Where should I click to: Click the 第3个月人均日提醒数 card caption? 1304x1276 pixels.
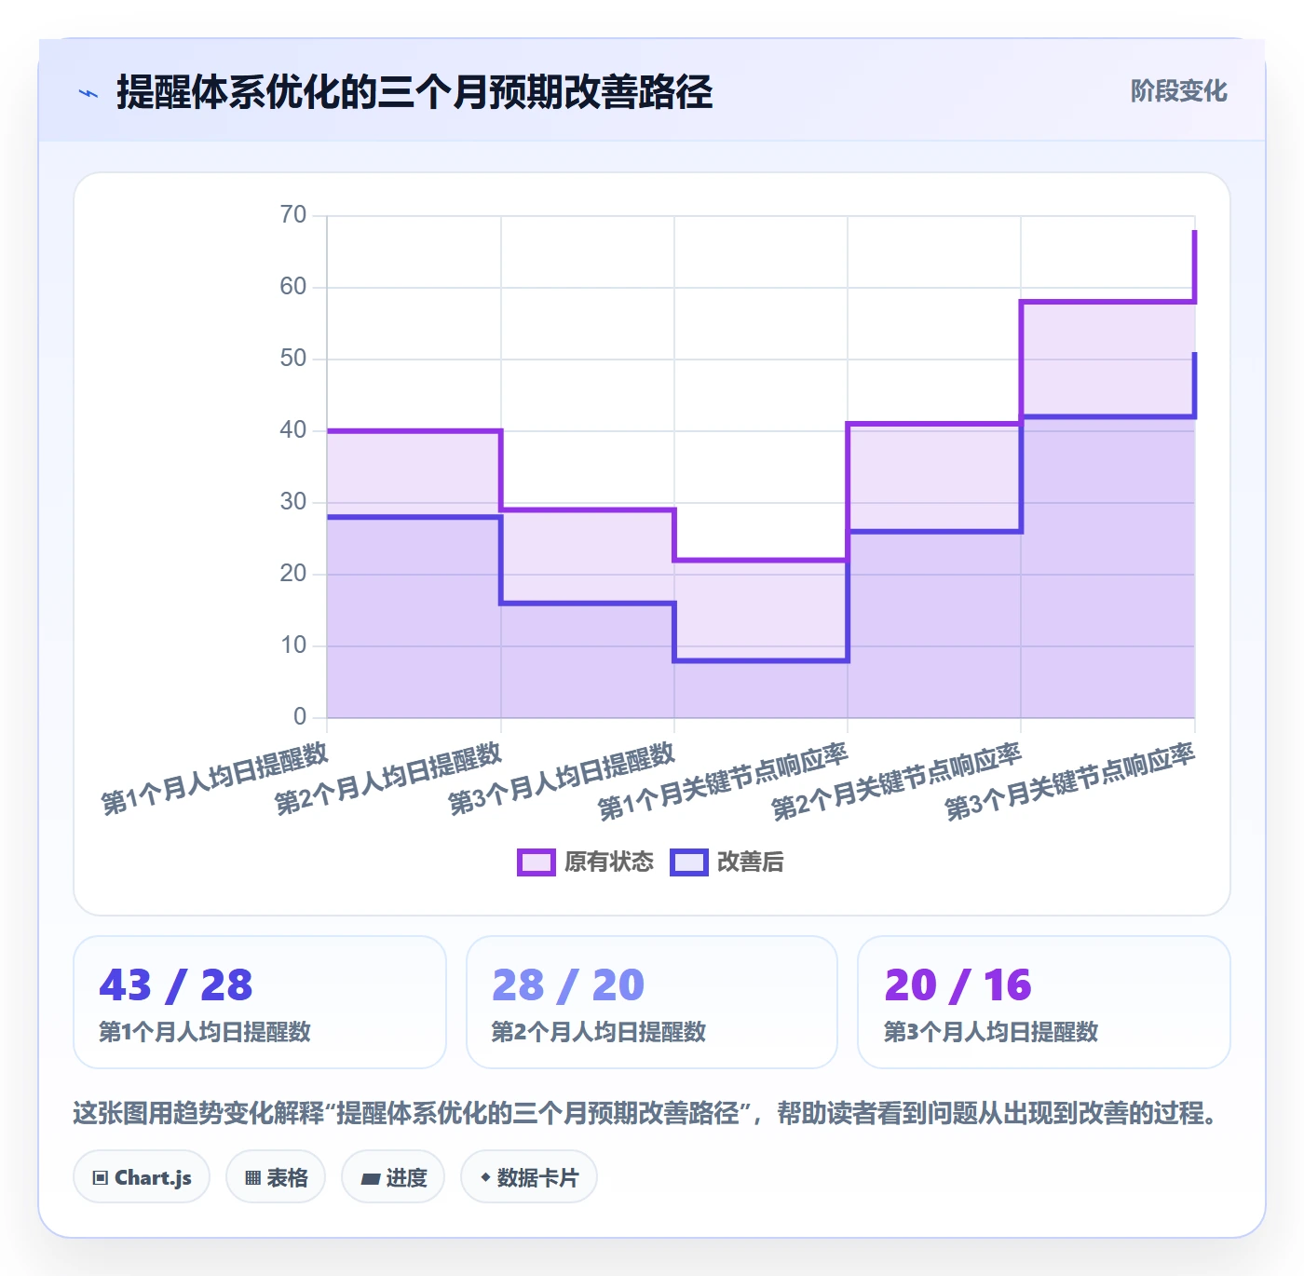click(x=991, y=1032)
